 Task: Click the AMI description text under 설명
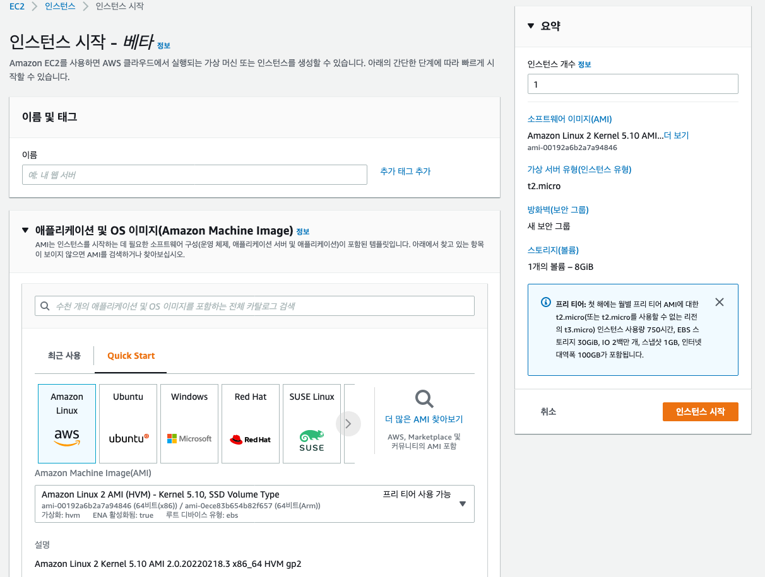(x=168, y=563)
